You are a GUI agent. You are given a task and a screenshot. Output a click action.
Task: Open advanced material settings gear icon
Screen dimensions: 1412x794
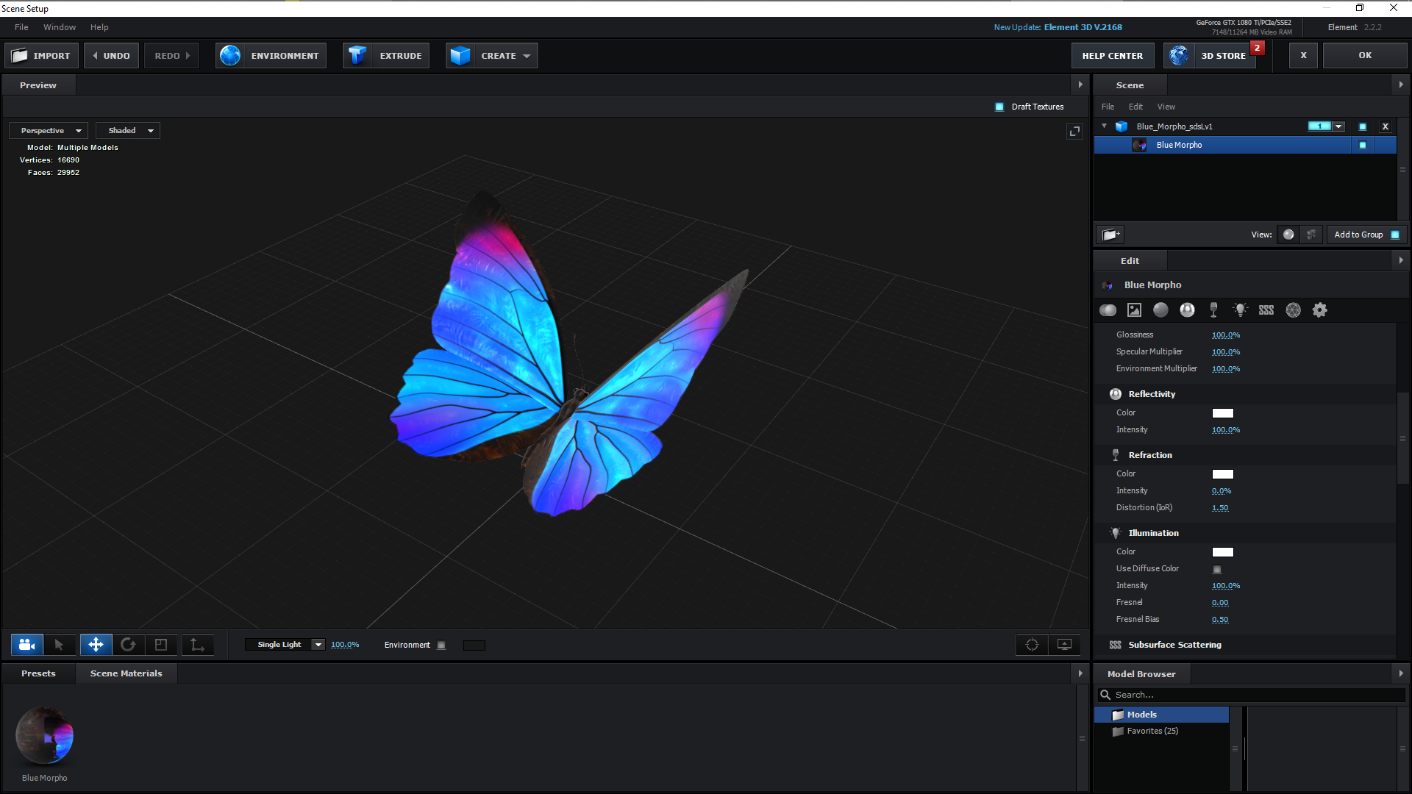(1320, 310)
